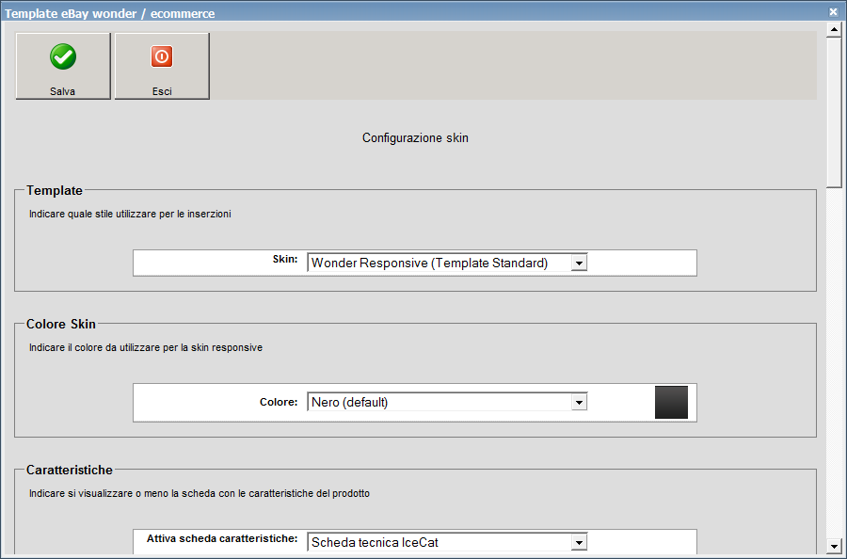This screenshot has height=559, width=847.
Task: Click the 'Attiva scheda caratteristiche:' label
Action: point(222,538)
